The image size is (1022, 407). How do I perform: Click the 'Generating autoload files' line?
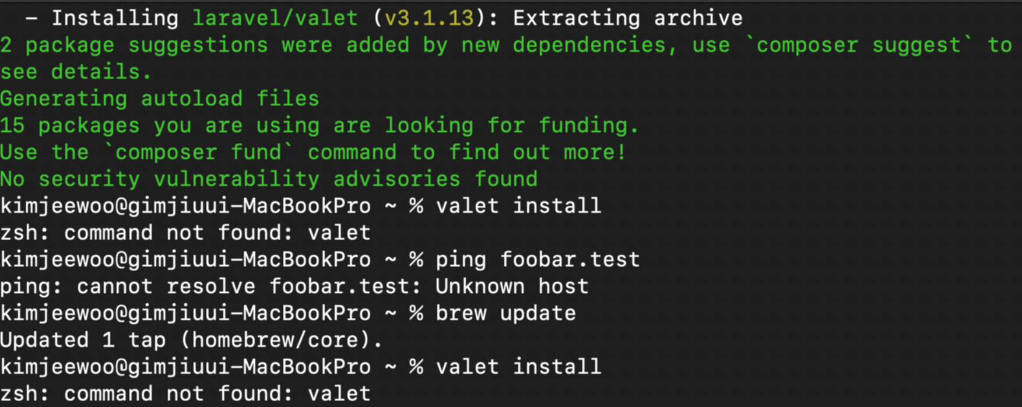coord(160,99)
